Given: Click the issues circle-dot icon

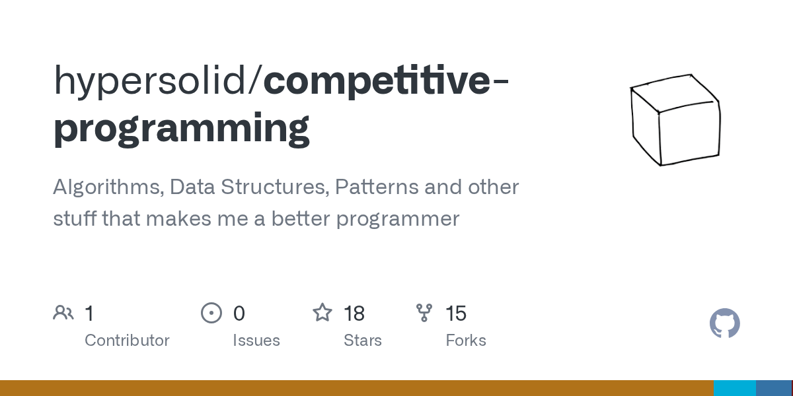Looking at the screenshot, I should 211,313.
